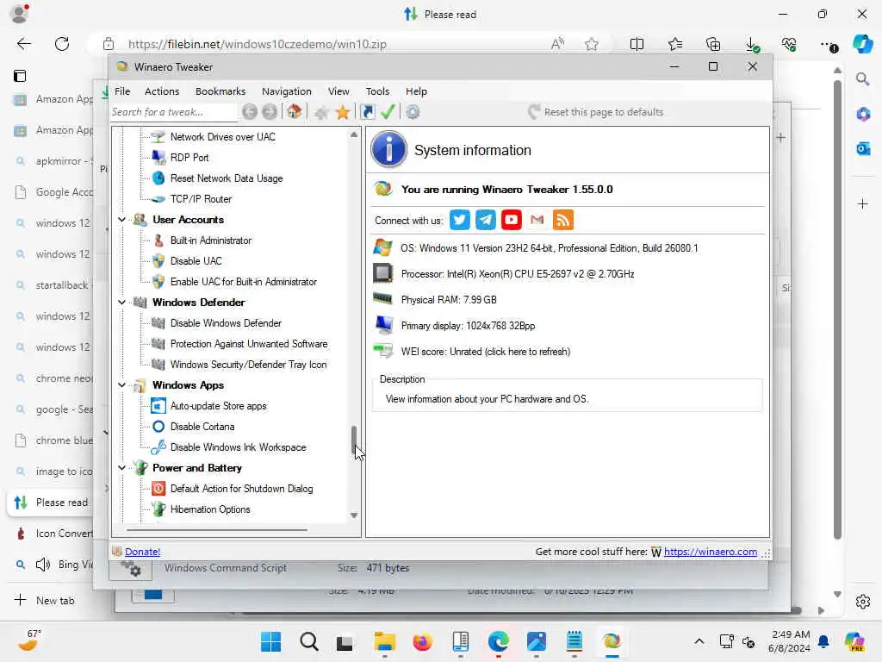Click the export shortcut toolbar icon
The width and height of the screenshot is (882, 662).
pyautogui.click(x=367, y=112)
